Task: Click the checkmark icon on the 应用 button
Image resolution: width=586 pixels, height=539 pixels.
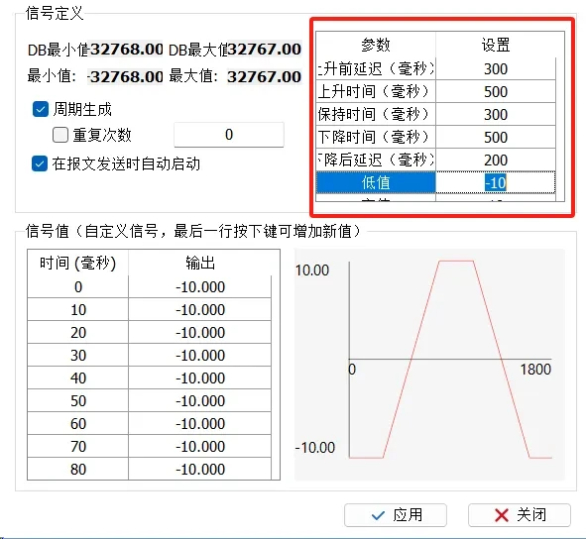Action: (378, 516)
